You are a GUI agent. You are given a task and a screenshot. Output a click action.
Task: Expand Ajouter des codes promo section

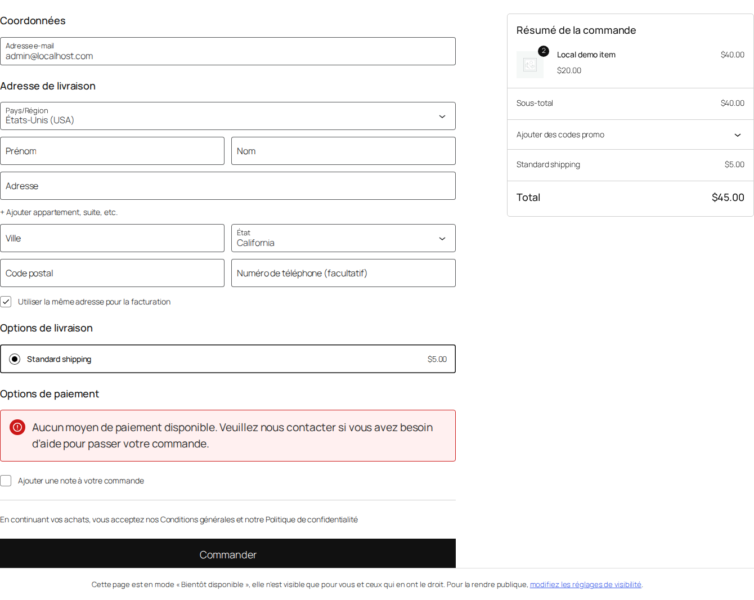coord(630,135)
